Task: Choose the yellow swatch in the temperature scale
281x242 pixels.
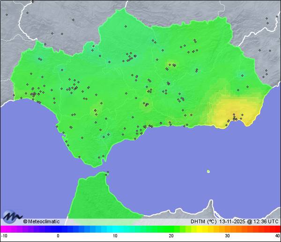Action: [199, 229]
